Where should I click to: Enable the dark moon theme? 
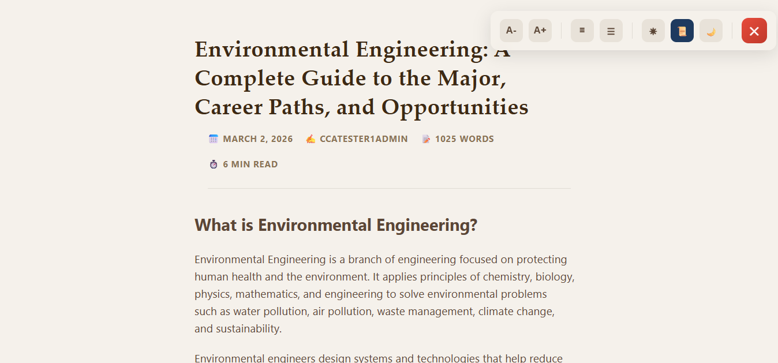click(710, 31)
